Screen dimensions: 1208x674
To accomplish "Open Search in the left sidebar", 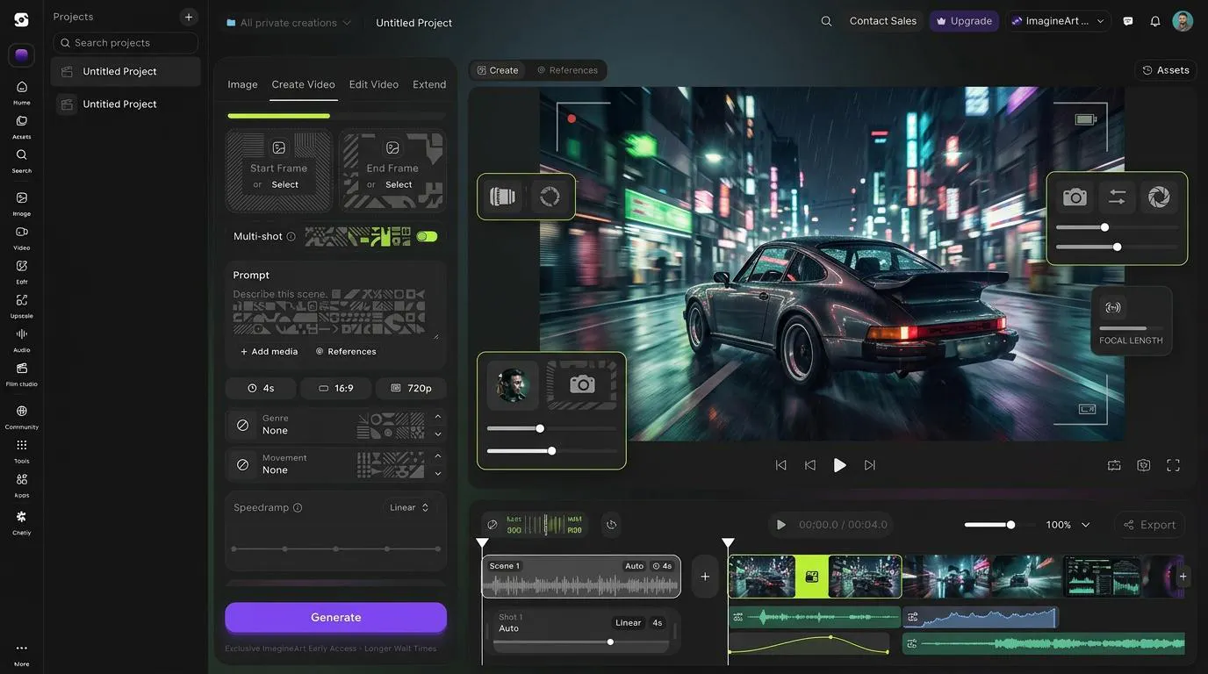I will click(22, 161).
